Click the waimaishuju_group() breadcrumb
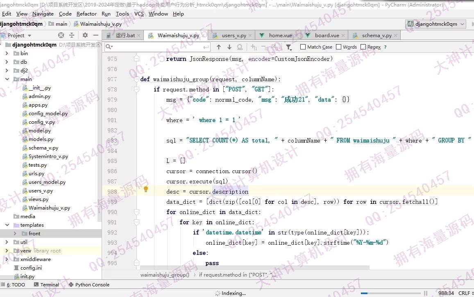This screenshot has height=297, width=474. [165, 275]
